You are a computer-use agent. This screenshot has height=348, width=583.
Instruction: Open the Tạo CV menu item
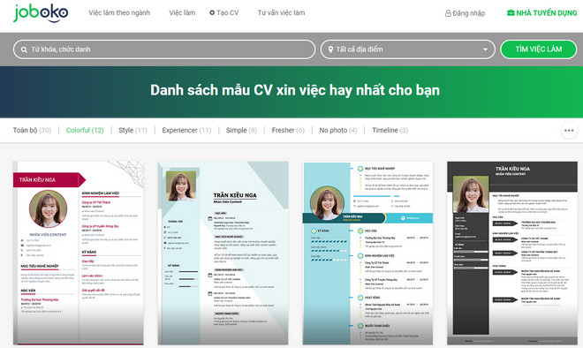tap(223, 12)
